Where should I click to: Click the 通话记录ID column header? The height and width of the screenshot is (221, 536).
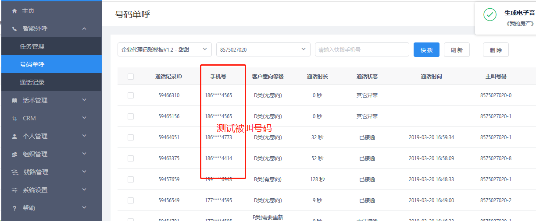tap(168, 77)
